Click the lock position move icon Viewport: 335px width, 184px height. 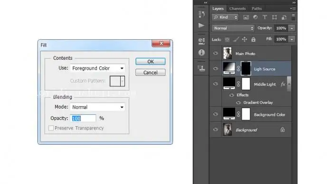[244, 39]
